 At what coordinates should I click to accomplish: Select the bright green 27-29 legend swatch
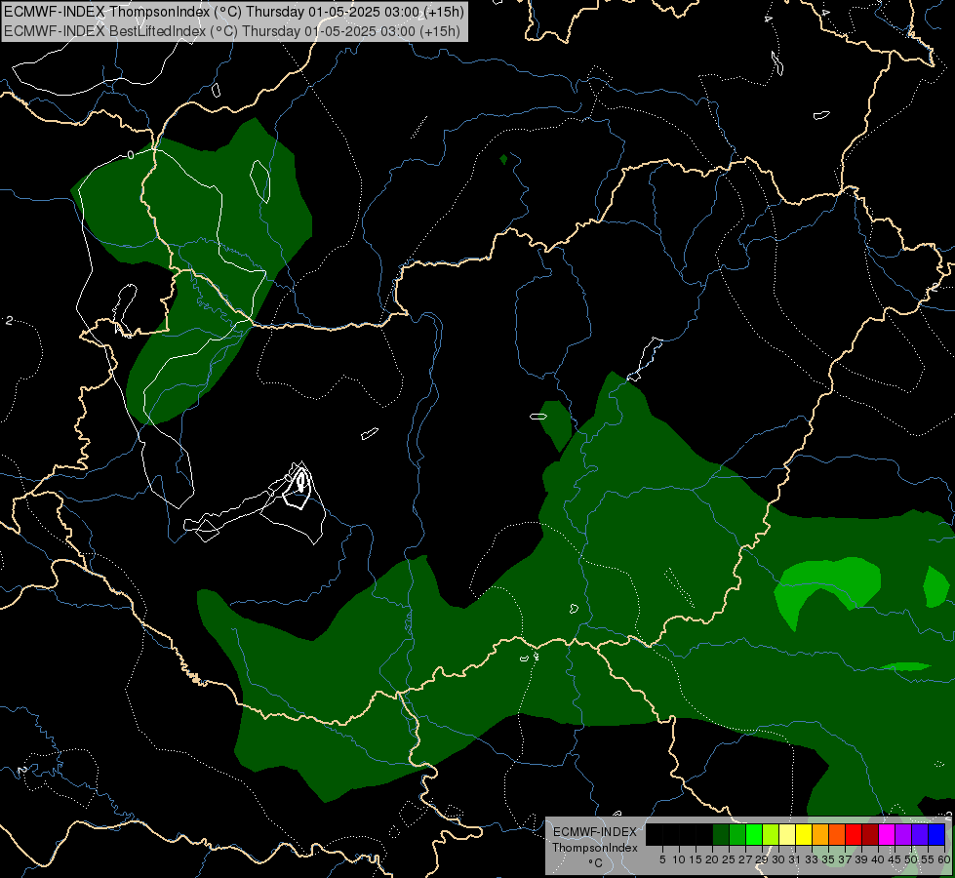coord(754,834)
